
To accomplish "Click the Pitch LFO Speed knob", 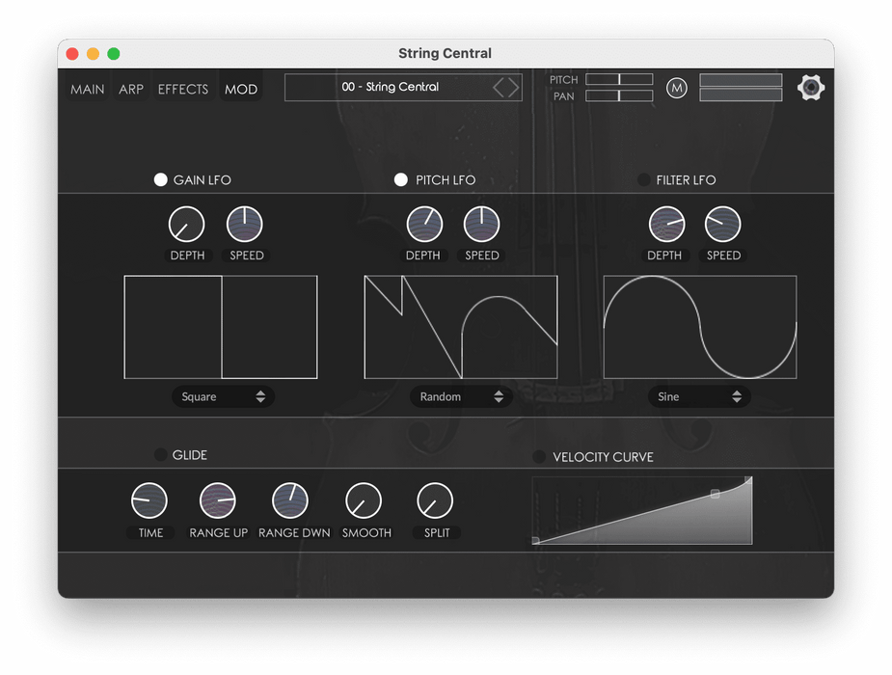I will click(481, 225).
